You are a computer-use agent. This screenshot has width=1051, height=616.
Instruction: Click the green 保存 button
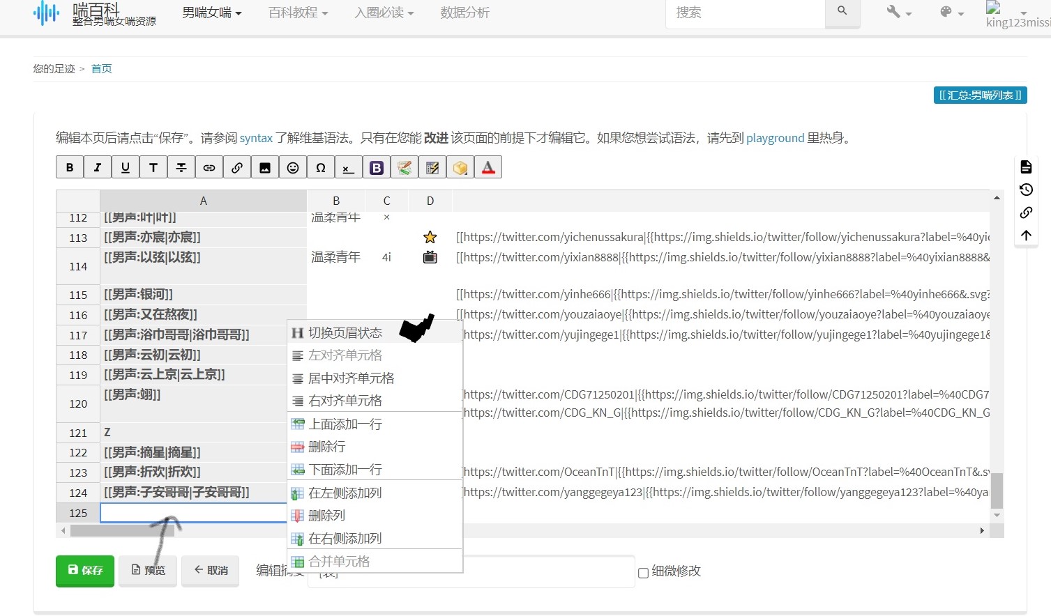85,570
